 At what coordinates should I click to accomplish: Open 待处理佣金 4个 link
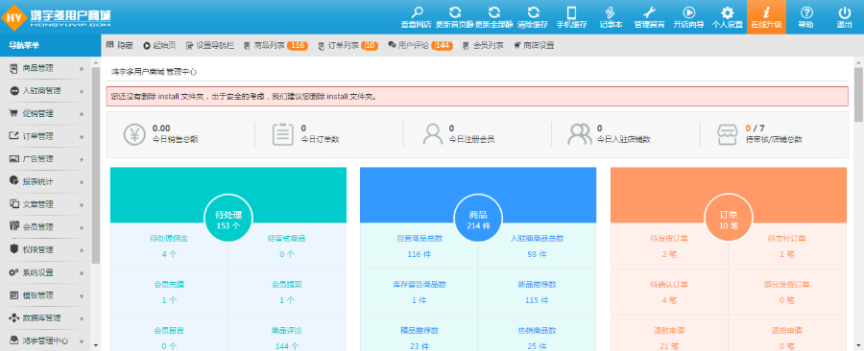click(x=169, y=246)
